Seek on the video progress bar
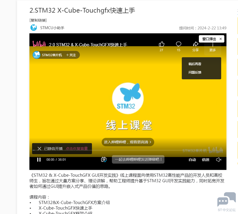Image resolution: width=238 pixels, height=214 pixels. click(x=128, y=150)
